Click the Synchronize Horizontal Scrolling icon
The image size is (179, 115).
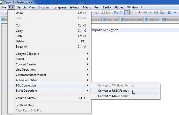click(x=108, y=12)
